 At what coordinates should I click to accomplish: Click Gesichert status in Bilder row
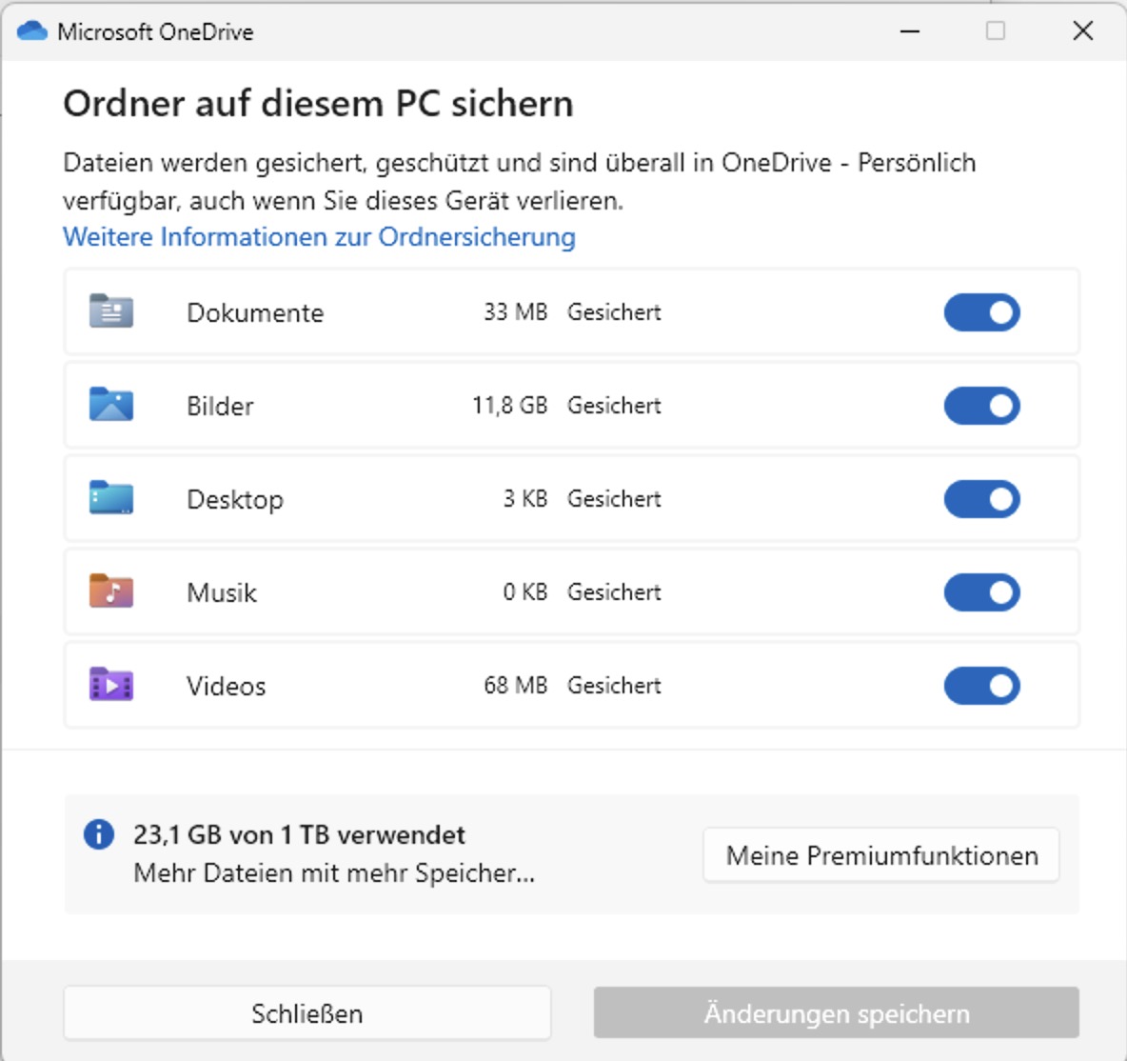(x=615, y=406)
